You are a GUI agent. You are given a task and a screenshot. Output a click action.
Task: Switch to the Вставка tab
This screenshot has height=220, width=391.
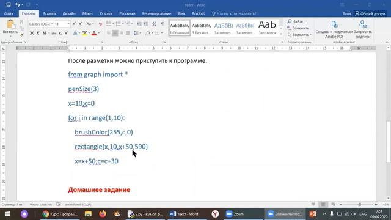point(49,13)
